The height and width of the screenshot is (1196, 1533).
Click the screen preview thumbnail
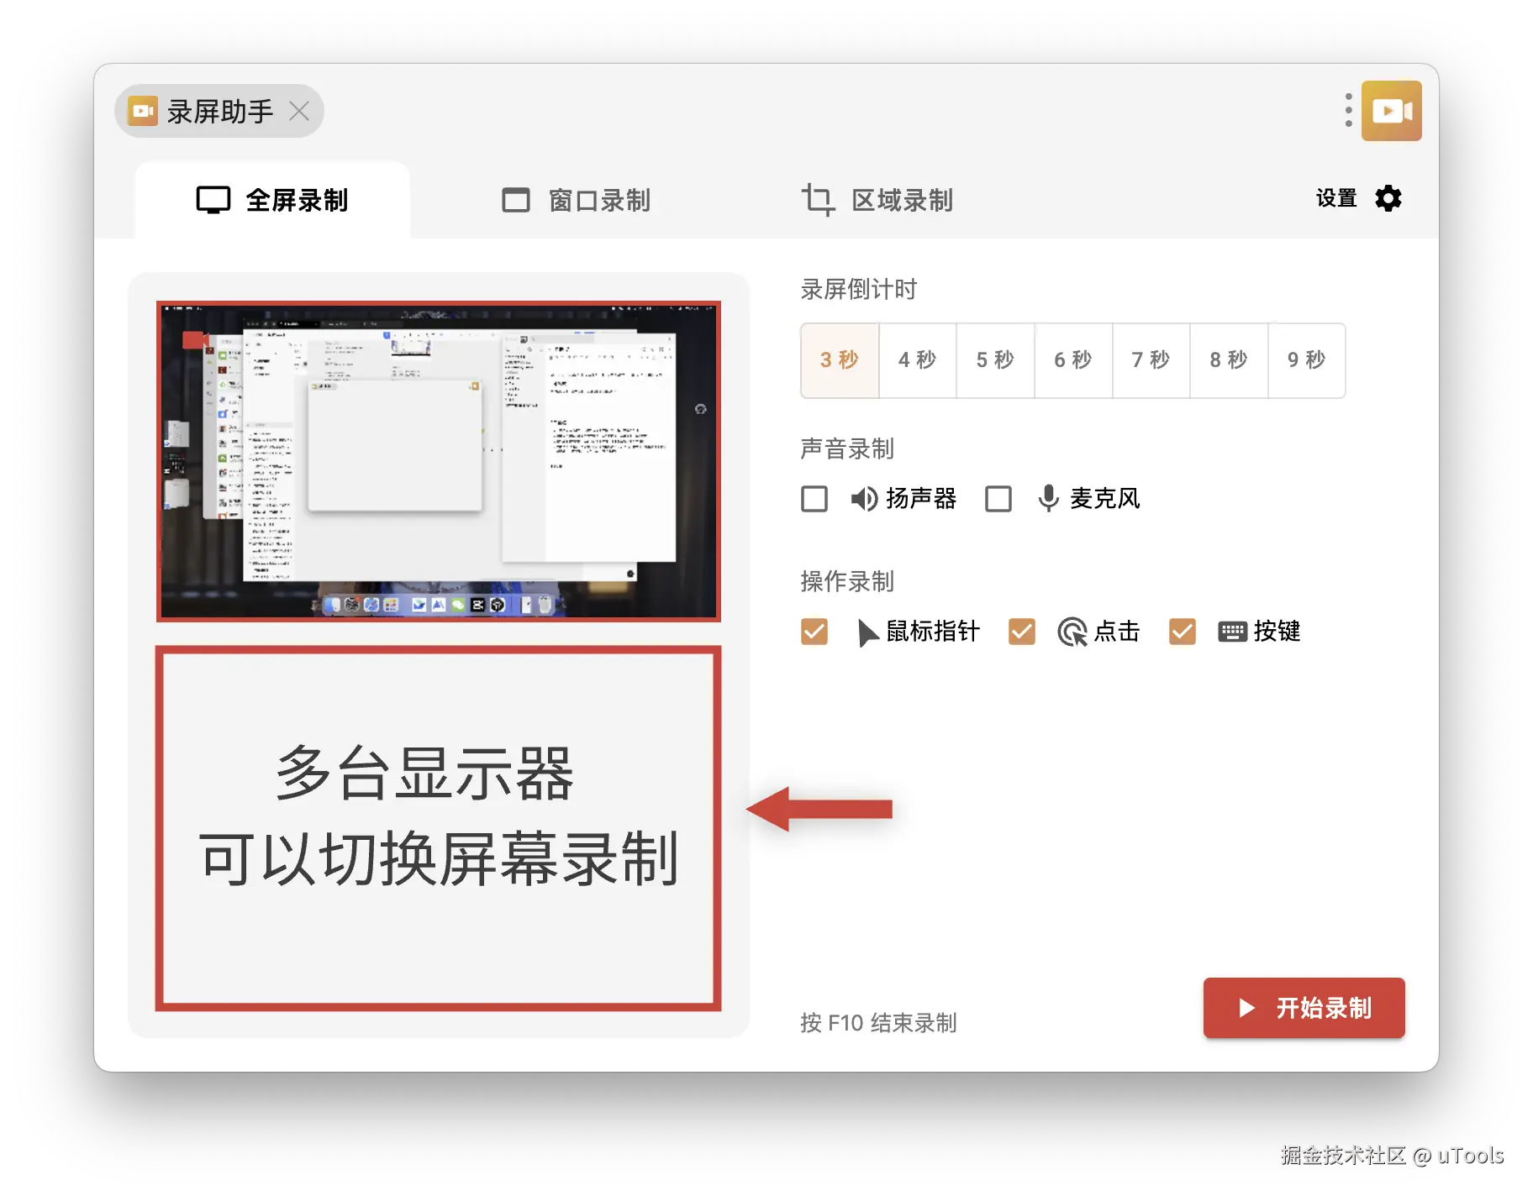438,460
